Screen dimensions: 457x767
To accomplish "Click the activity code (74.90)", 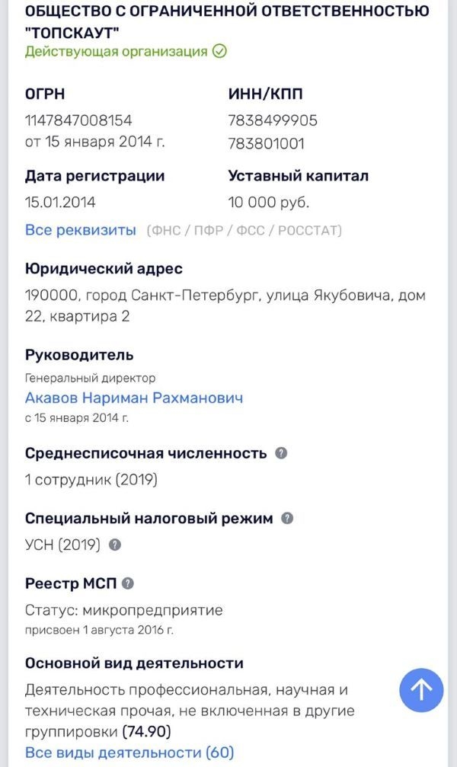I will (147, 732).
